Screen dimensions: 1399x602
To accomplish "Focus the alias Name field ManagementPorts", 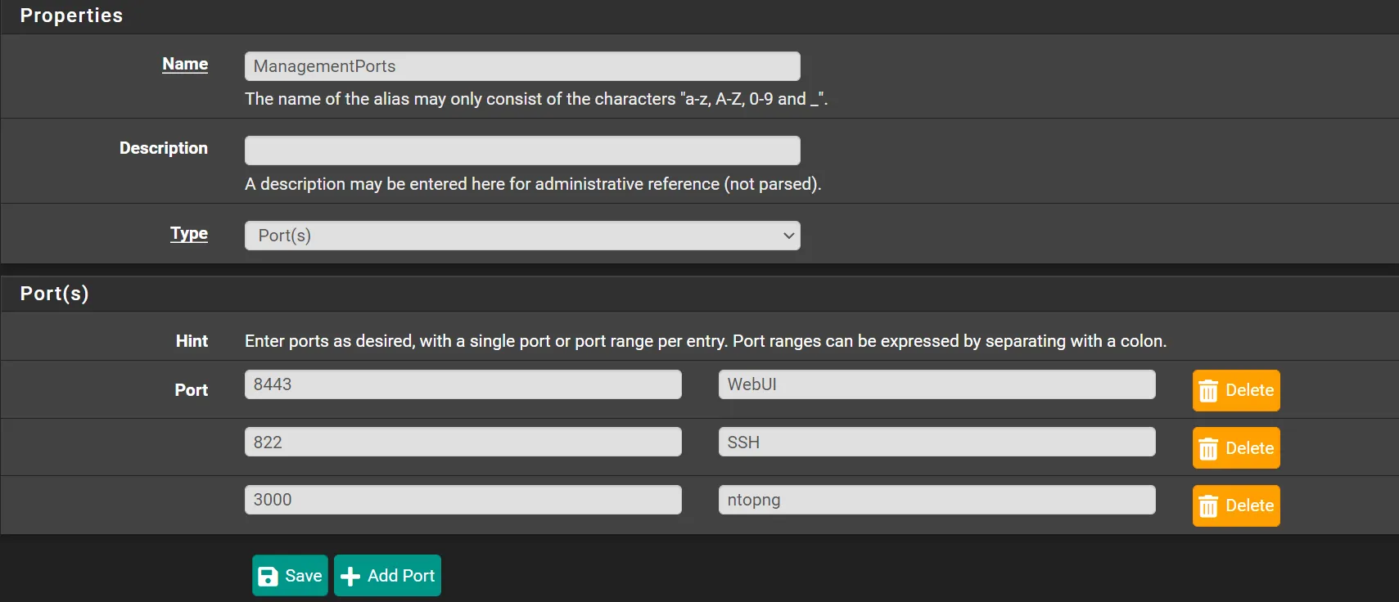I will pyautogui.click(x=521, y=66).
